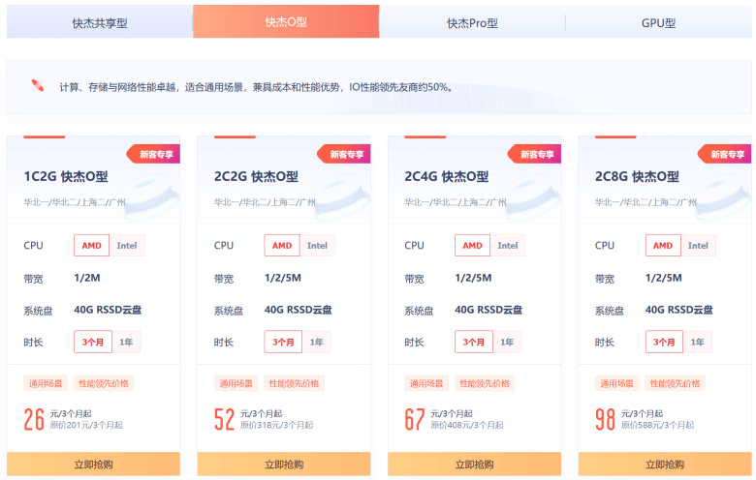This screenshot has height=480, width=756.
Task: Click the 2C4G 快杰O型 title
Action: [447, 177]
